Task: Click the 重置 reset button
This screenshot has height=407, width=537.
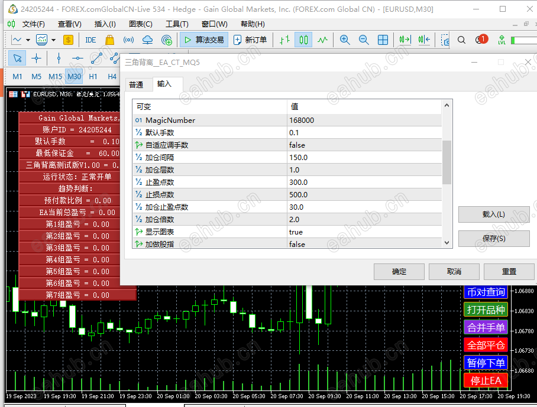Action: click(509, 272)
